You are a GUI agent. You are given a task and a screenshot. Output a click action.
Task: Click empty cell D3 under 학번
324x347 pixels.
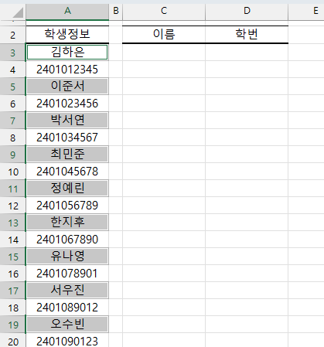(247, 53)
